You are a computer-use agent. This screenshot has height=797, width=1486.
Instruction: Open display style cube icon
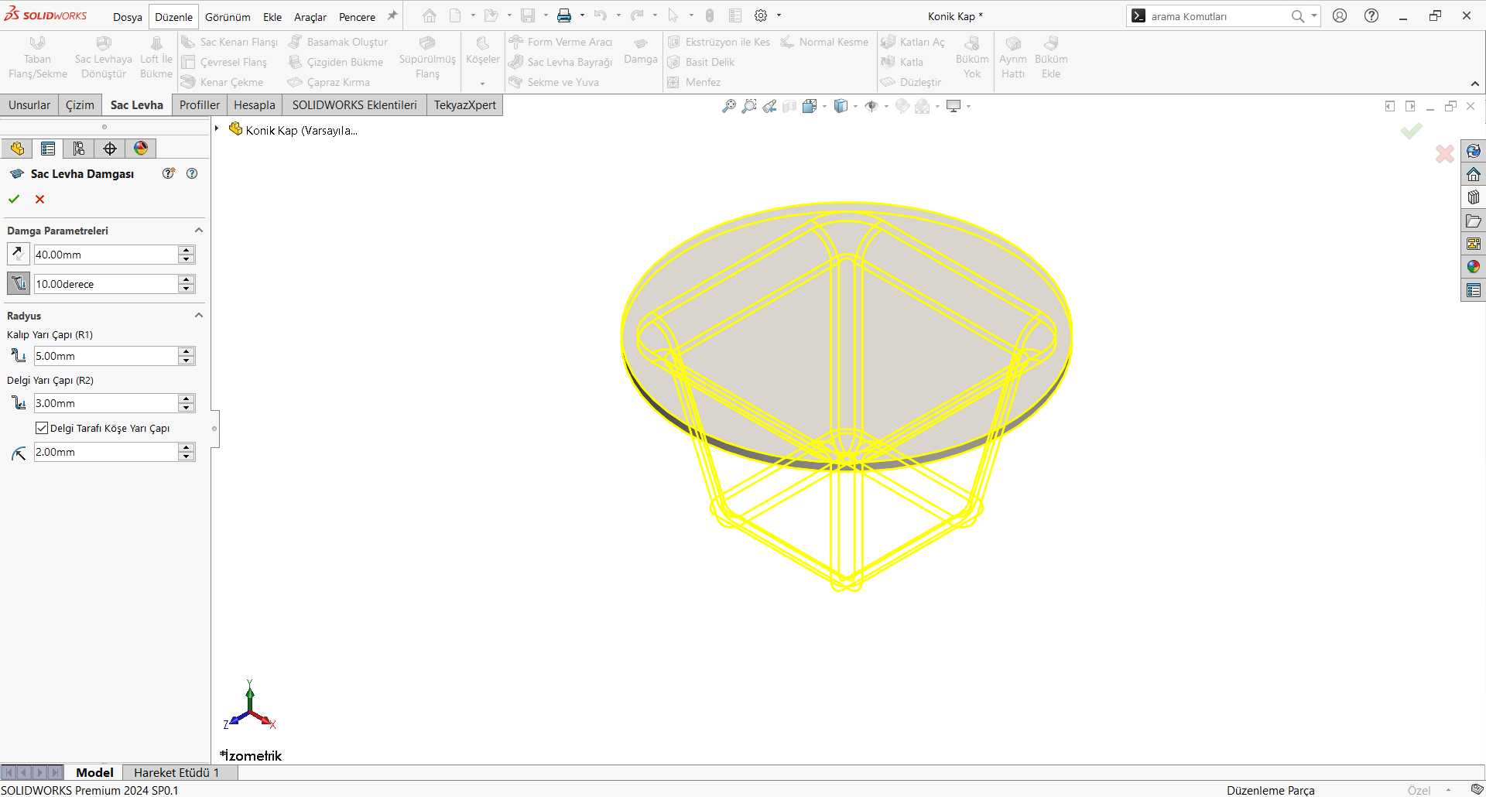[x=841, y=106]
